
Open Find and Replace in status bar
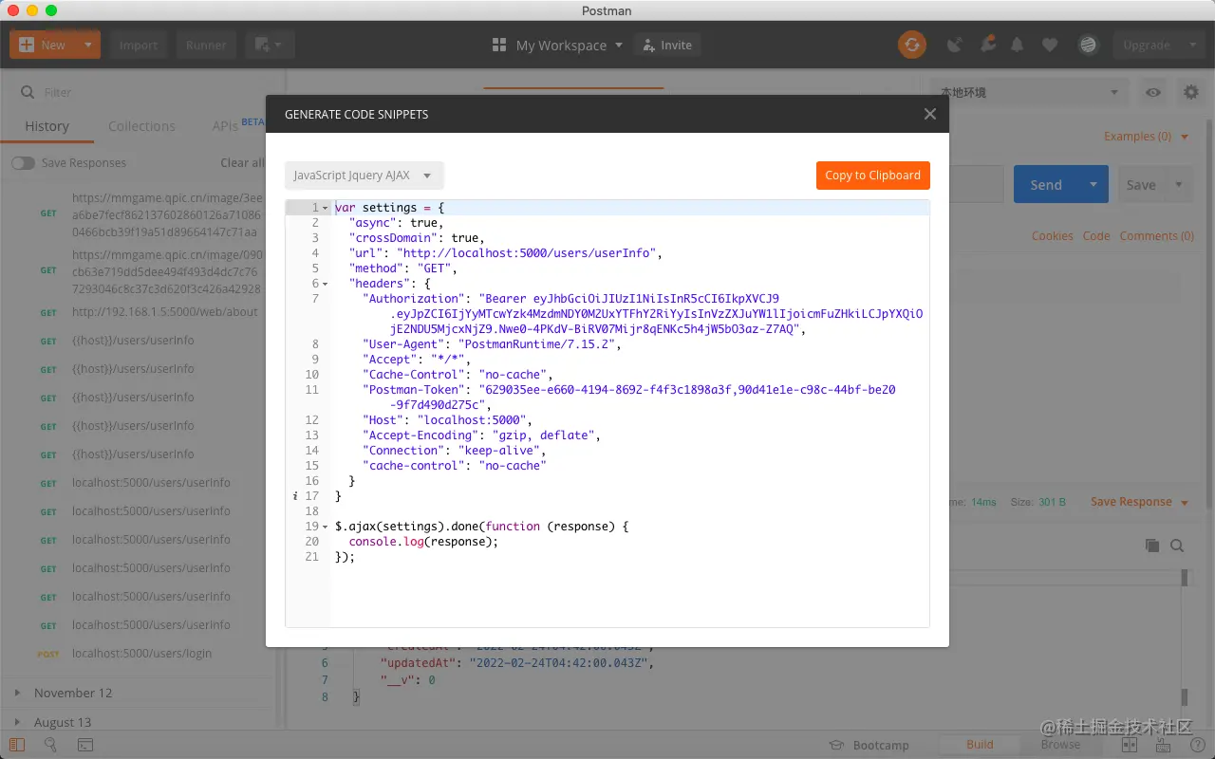50,746
